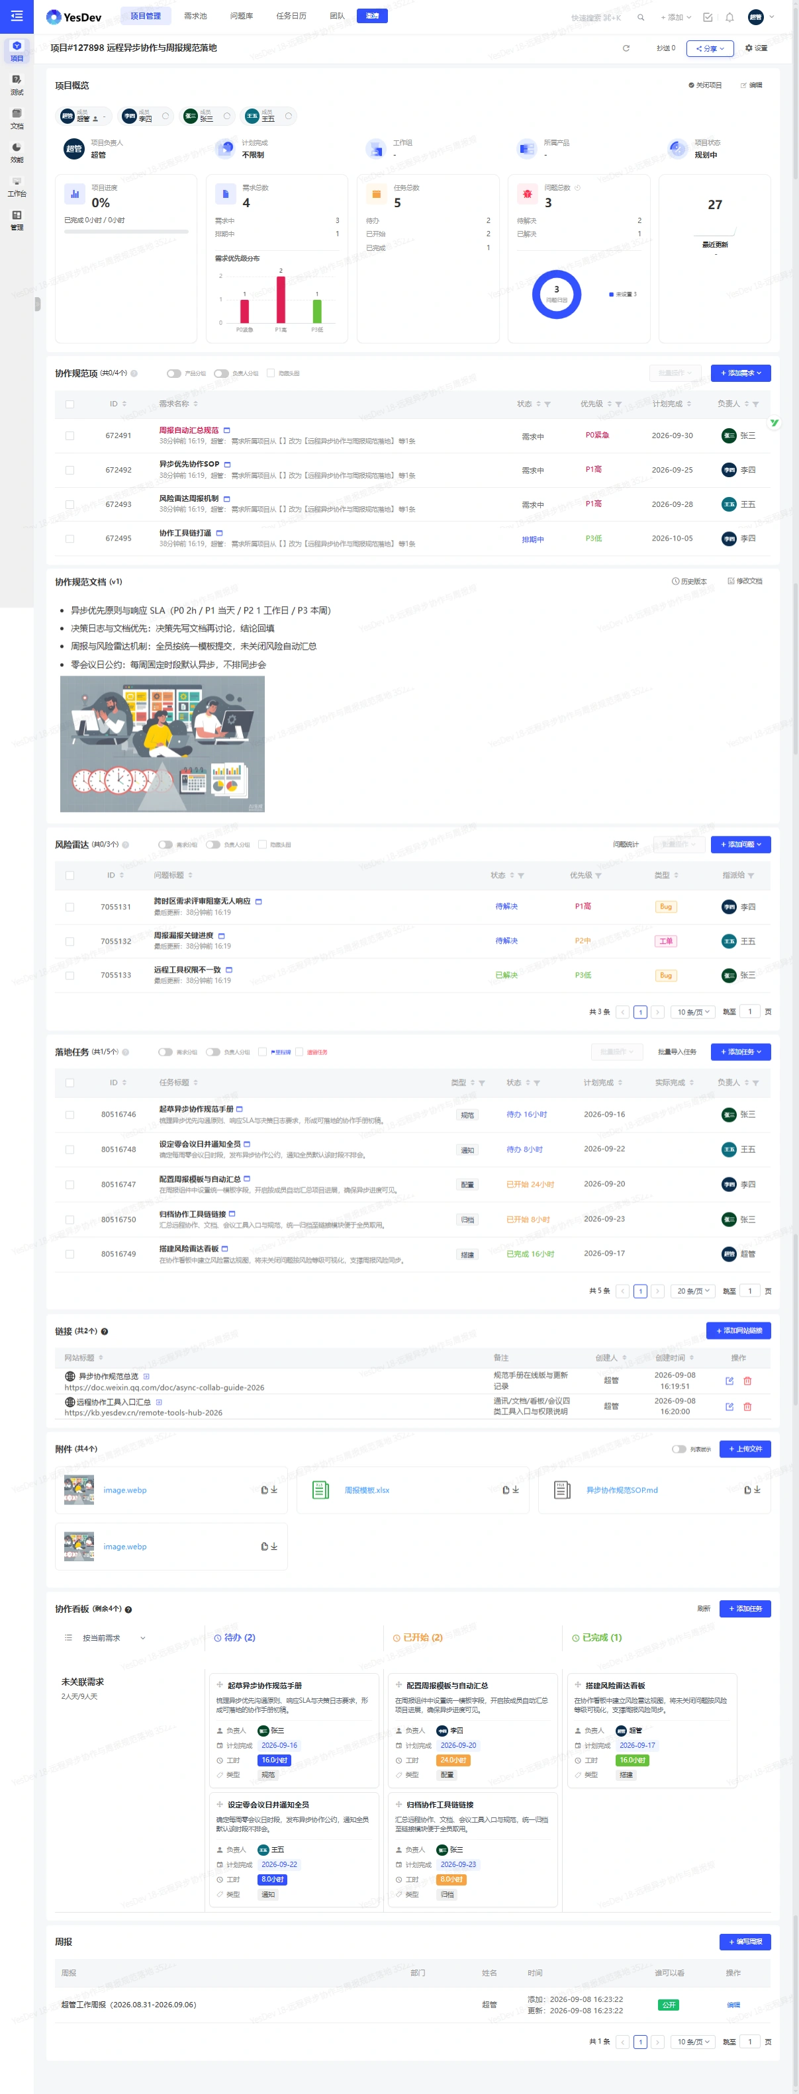Click the refresh icon beside 抄送 0
Screen dimensions: 799x2094
626,48
